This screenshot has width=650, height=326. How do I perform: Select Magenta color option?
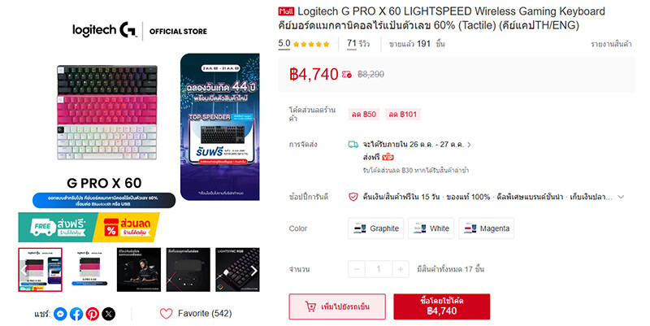pyautogui.click(x=486, y=228)
